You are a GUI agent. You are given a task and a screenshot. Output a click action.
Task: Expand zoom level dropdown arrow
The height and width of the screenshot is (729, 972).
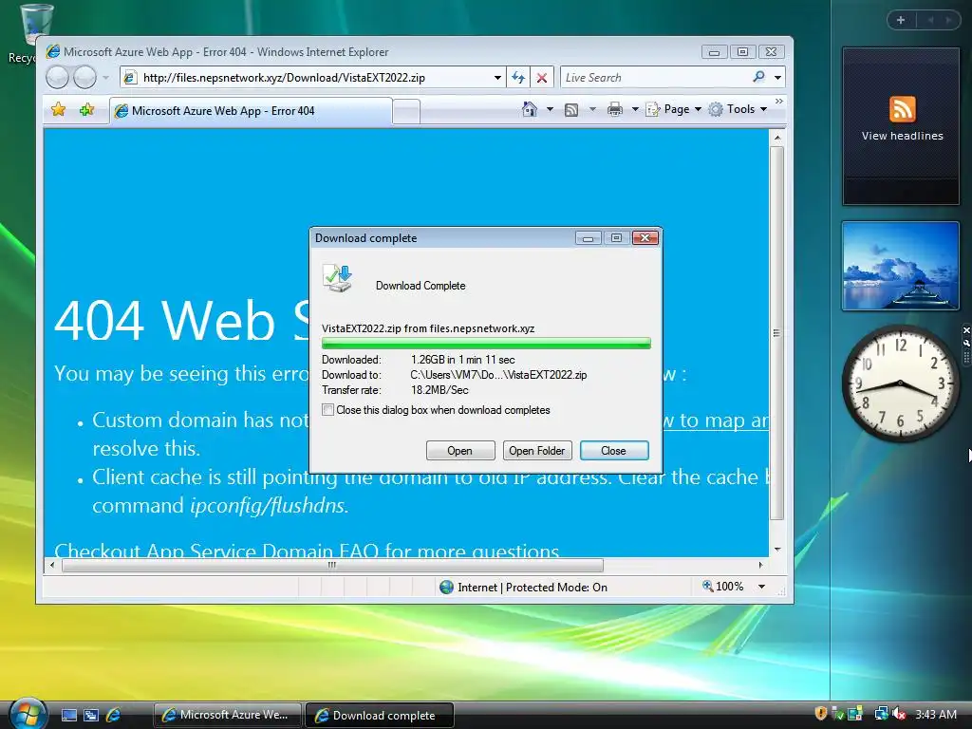tap(762, 587)
